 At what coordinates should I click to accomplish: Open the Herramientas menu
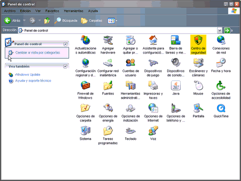click(73, 11)
